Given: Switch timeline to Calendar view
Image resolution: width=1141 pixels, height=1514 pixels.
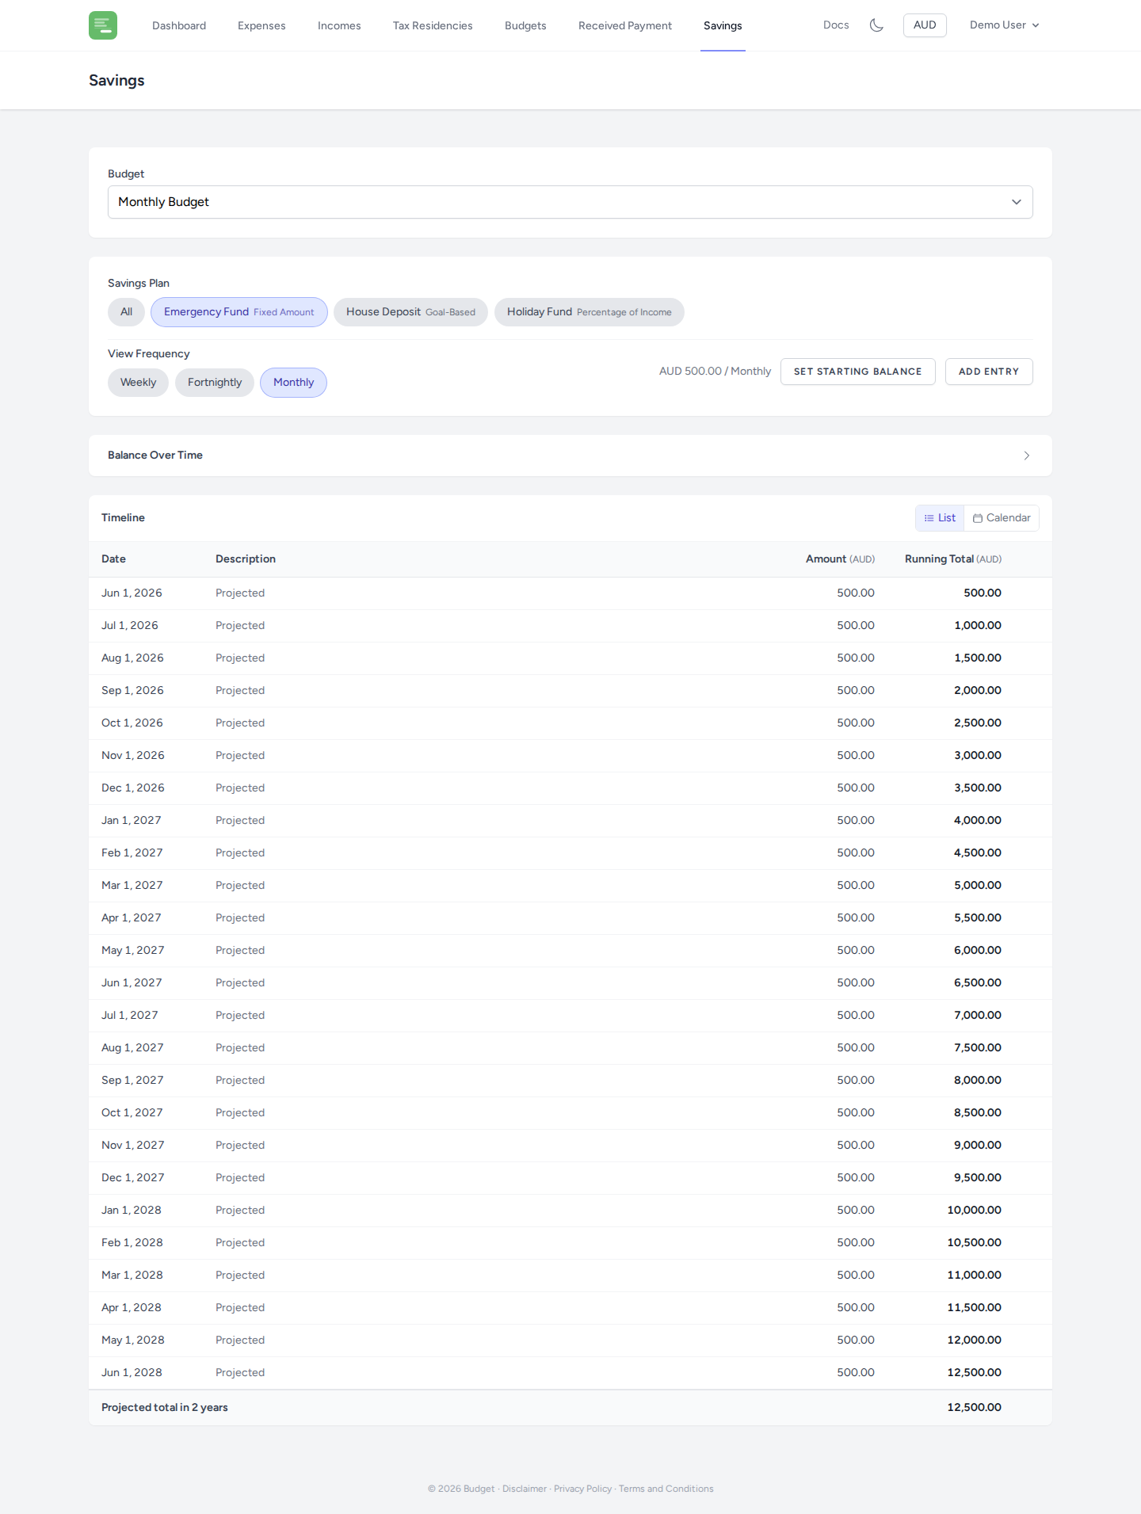Looking at the screenshot, I should click(1002, 518).
